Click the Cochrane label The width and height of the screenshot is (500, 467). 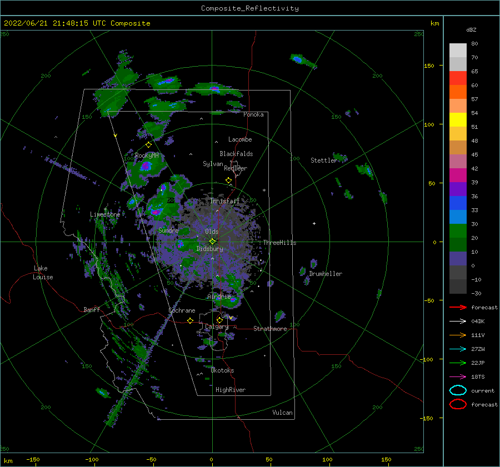[182, 310]
